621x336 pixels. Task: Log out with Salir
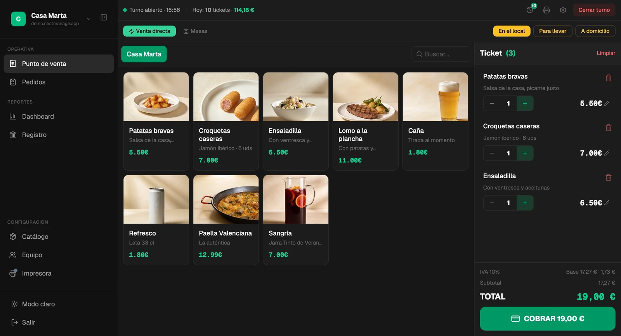point(59,322)
